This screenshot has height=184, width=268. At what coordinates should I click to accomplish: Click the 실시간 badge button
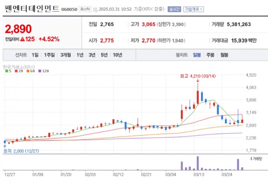pos(174,9)
